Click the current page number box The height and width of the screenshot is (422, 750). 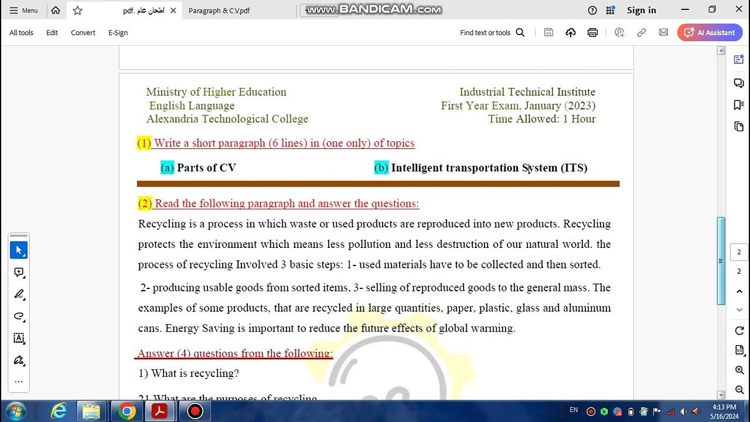pos(739,252)
